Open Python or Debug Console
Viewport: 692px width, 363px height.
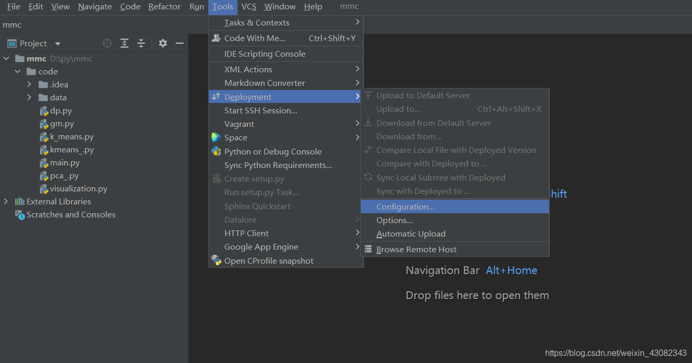286,152
